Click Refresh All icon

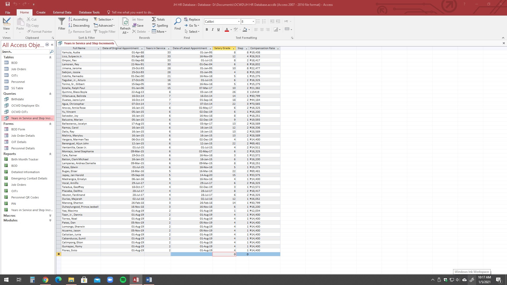[125, 22]
